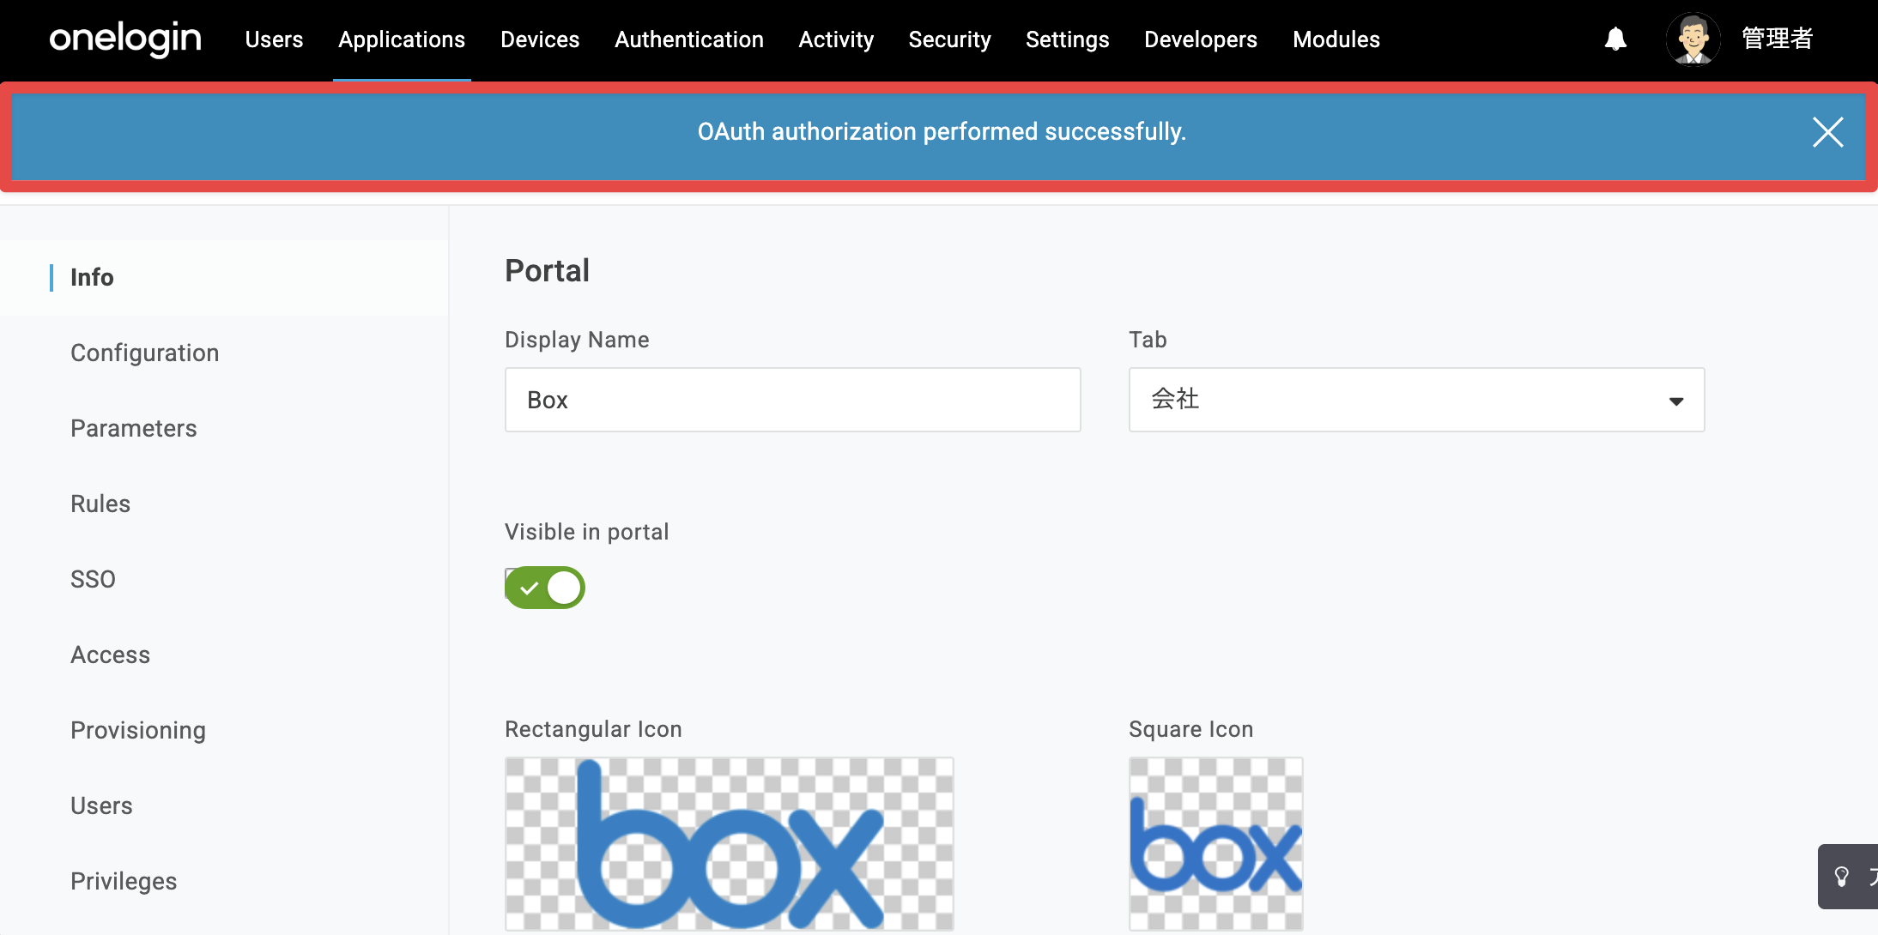Viewport: 1878px width, 935px height.
Task: Open the Authentication menu
Action: pos(689,39)
